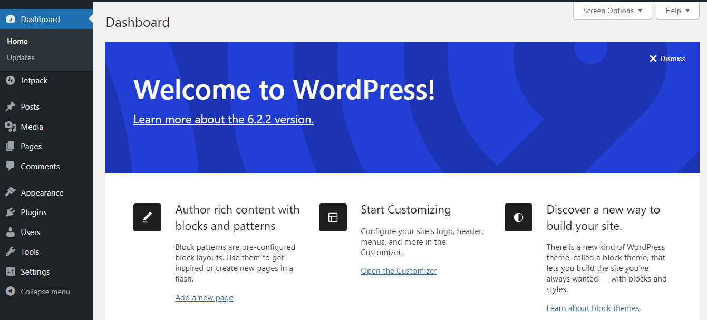This screenshot has height=320, width=707.
Task: Click the Comments speech bubble icon
Action: coord(11,166)
